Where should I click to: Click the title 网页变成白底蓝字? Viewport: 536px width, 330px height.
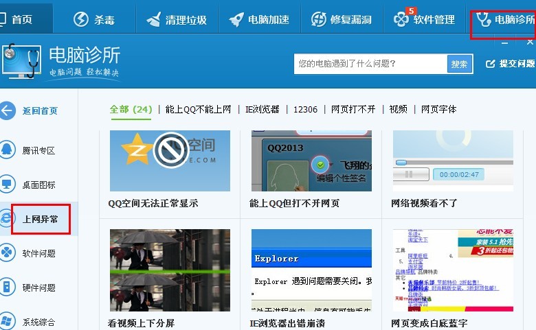(x=429, y=323)
